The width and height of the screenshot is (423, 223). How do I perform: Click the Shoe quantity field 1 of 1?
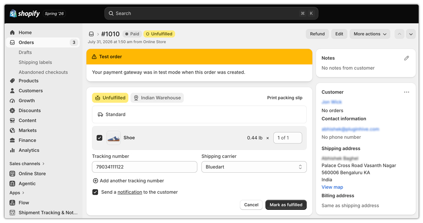tap(288, 138)
